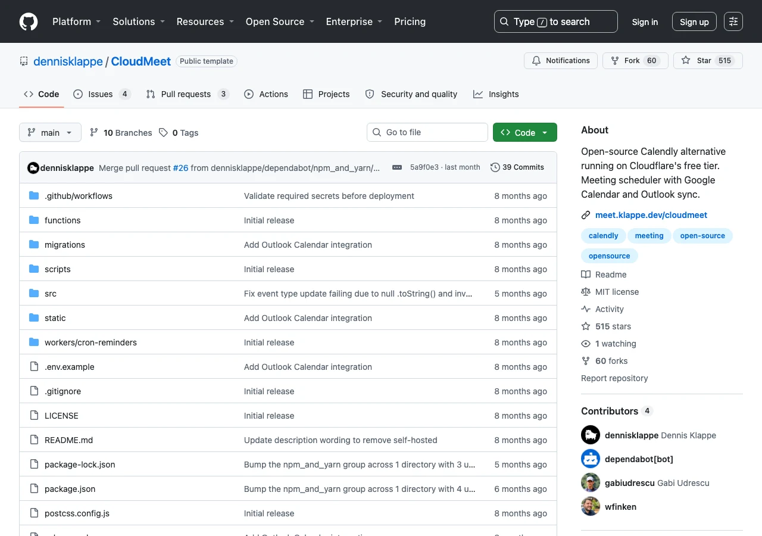This screenshot has height=536, width=762.
Task: Open dennisklappe owner link in breadcrumb
Action: (x=68, y=61)
